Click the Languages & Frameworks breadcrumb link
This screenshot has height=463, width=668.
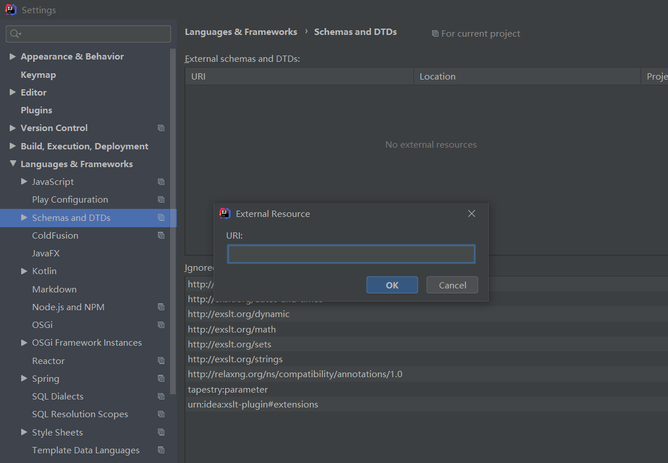tap(241, 31)
